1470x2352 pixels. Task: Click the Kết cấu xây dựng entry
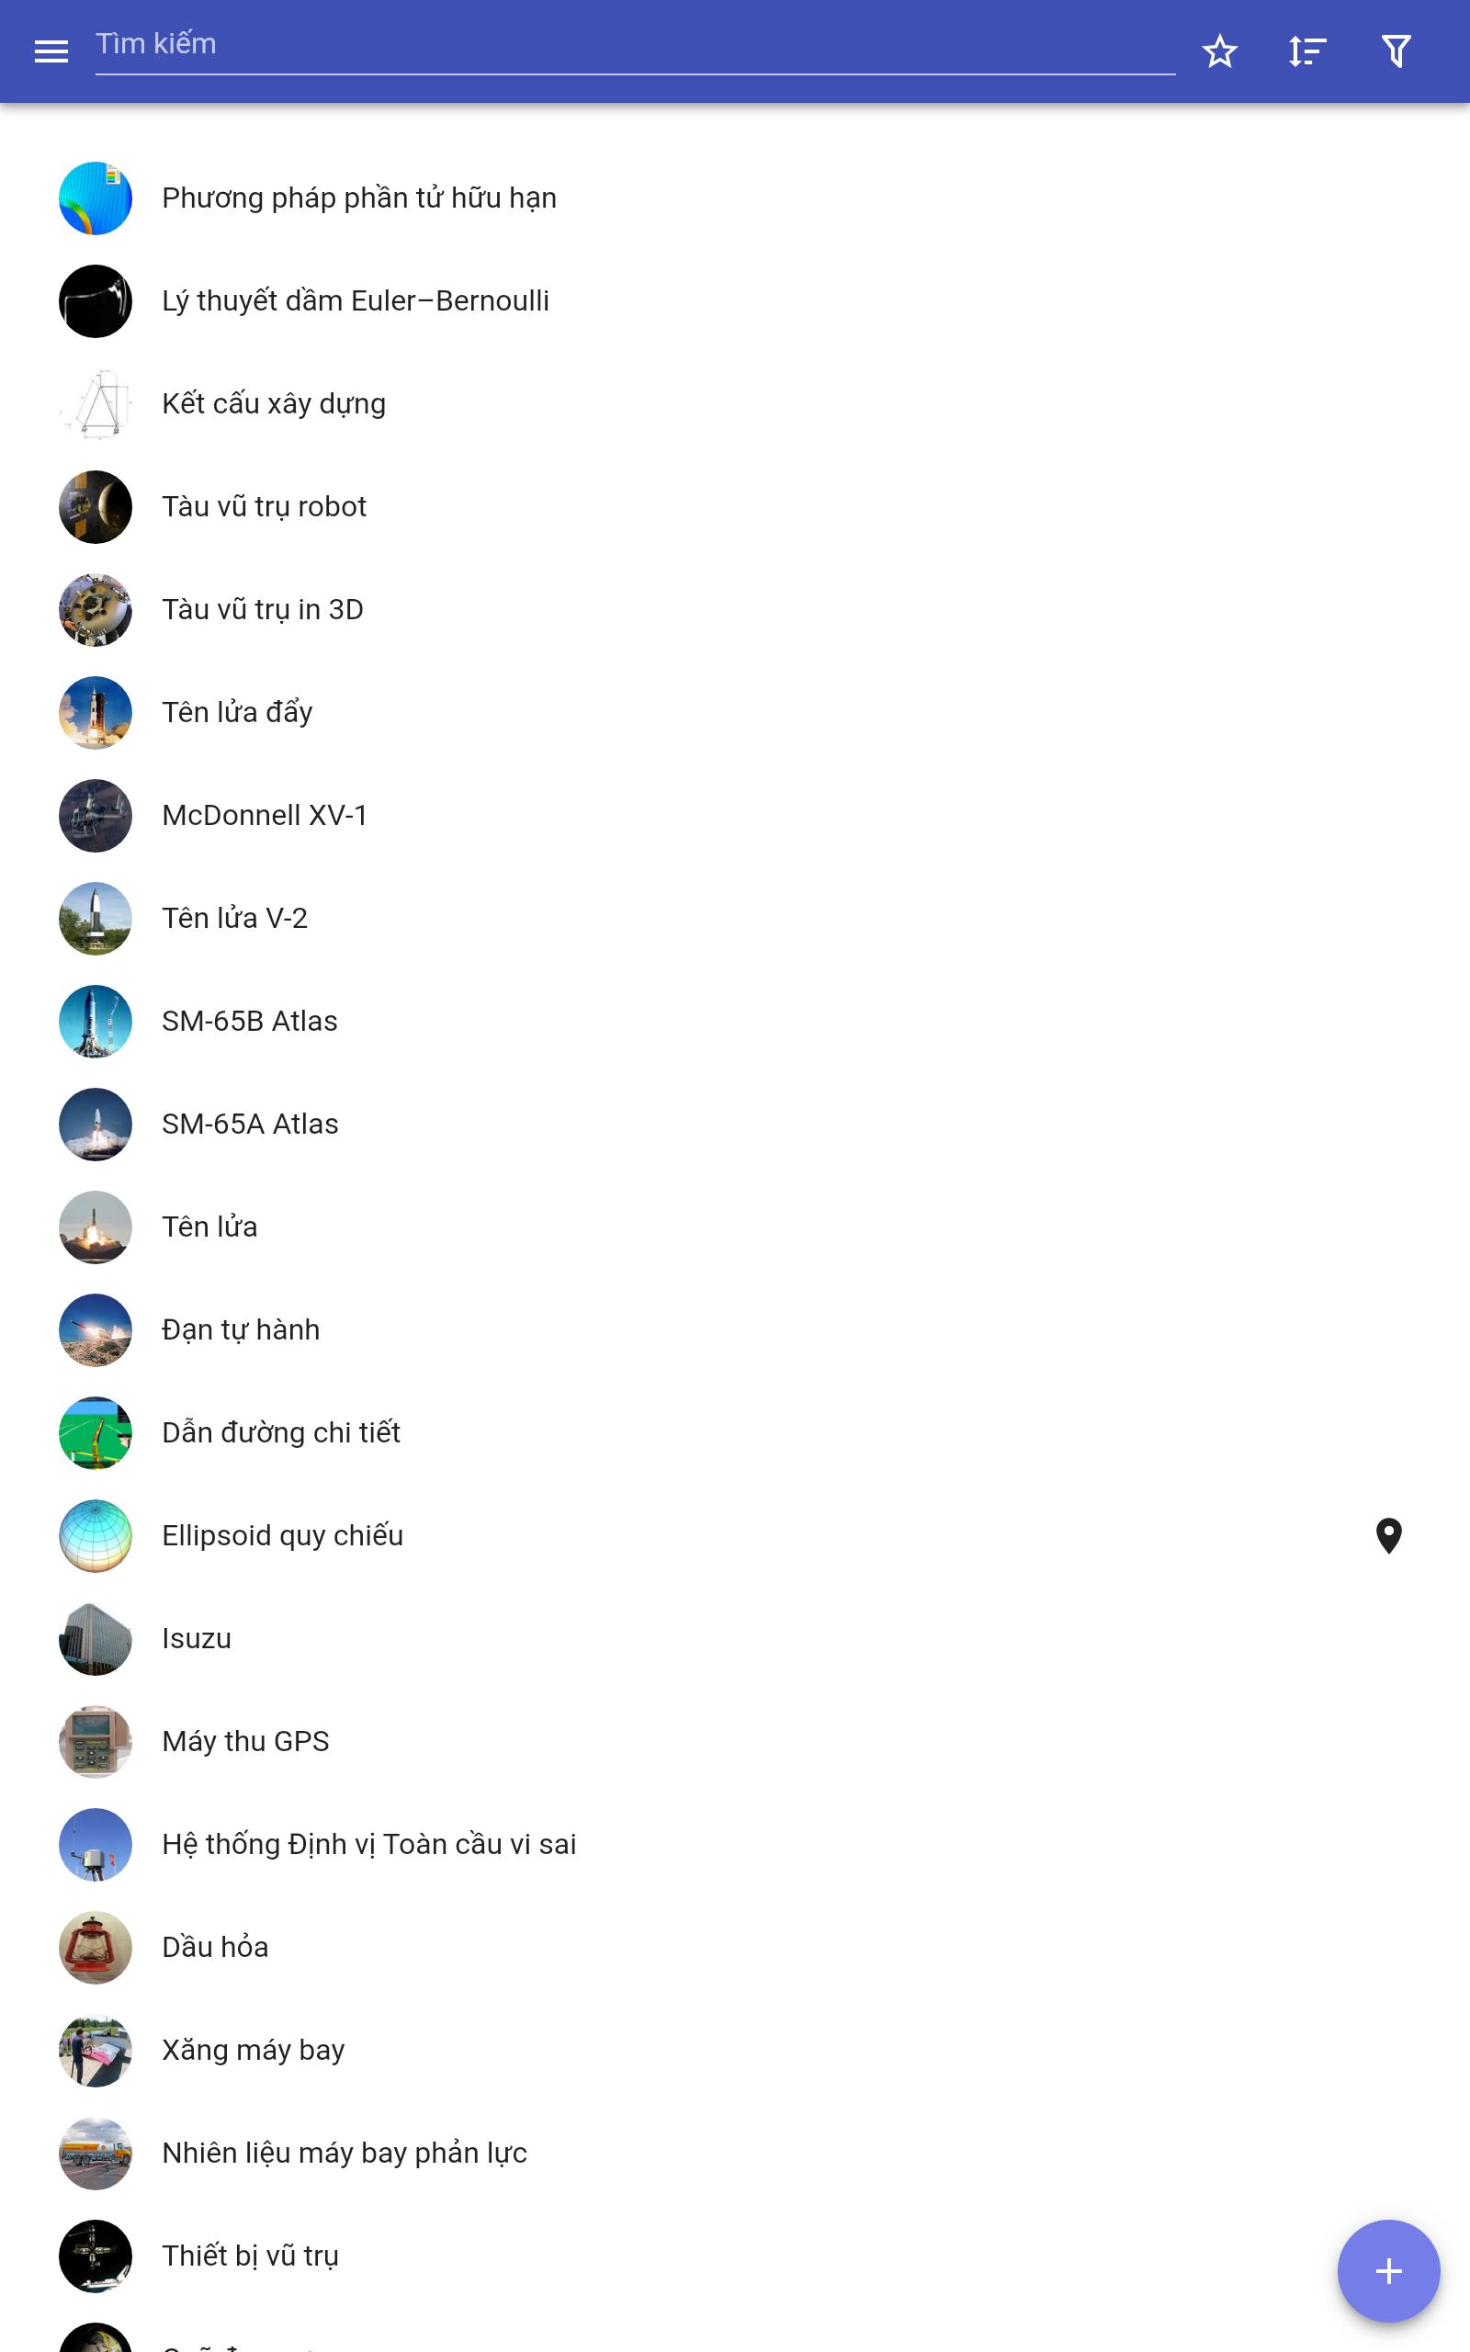point(735,404)
